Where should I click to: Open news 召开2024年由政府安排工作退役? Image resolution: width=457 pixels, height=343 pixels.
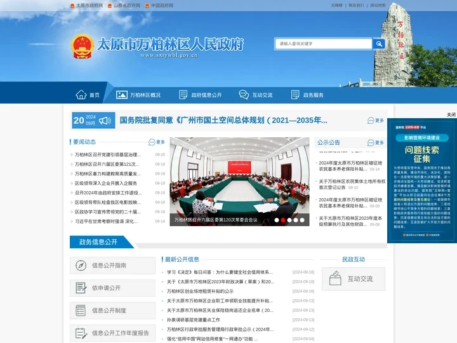(x=109, y=193)
